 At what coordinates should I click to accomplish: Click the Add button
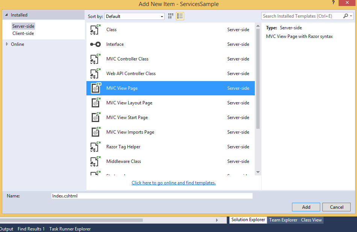(306, 207)
